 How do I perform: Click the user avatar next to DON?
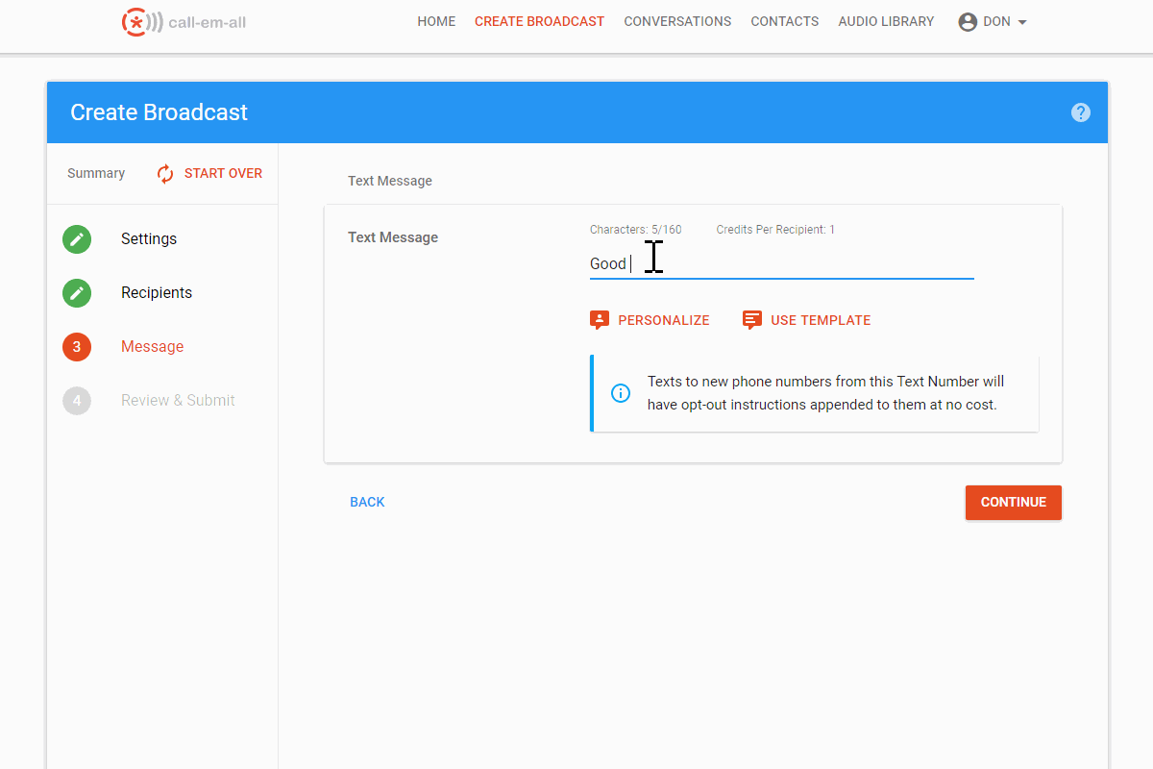click(x=968, y=21)
